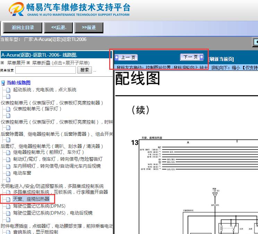Open 音响系统，显示板控制 tree item
258x234 pixels.
tap(35, 232)
